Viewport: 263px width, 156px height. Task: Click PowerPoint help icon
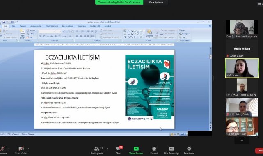(210, 26)
